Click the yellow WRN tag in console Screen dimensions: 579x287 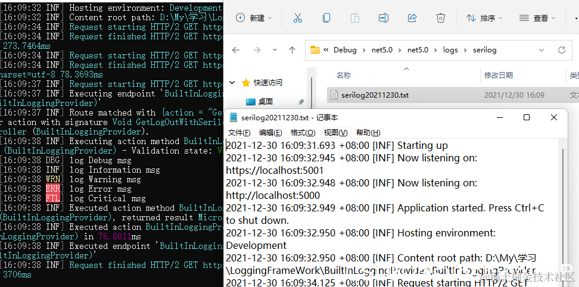click(52, 179)
